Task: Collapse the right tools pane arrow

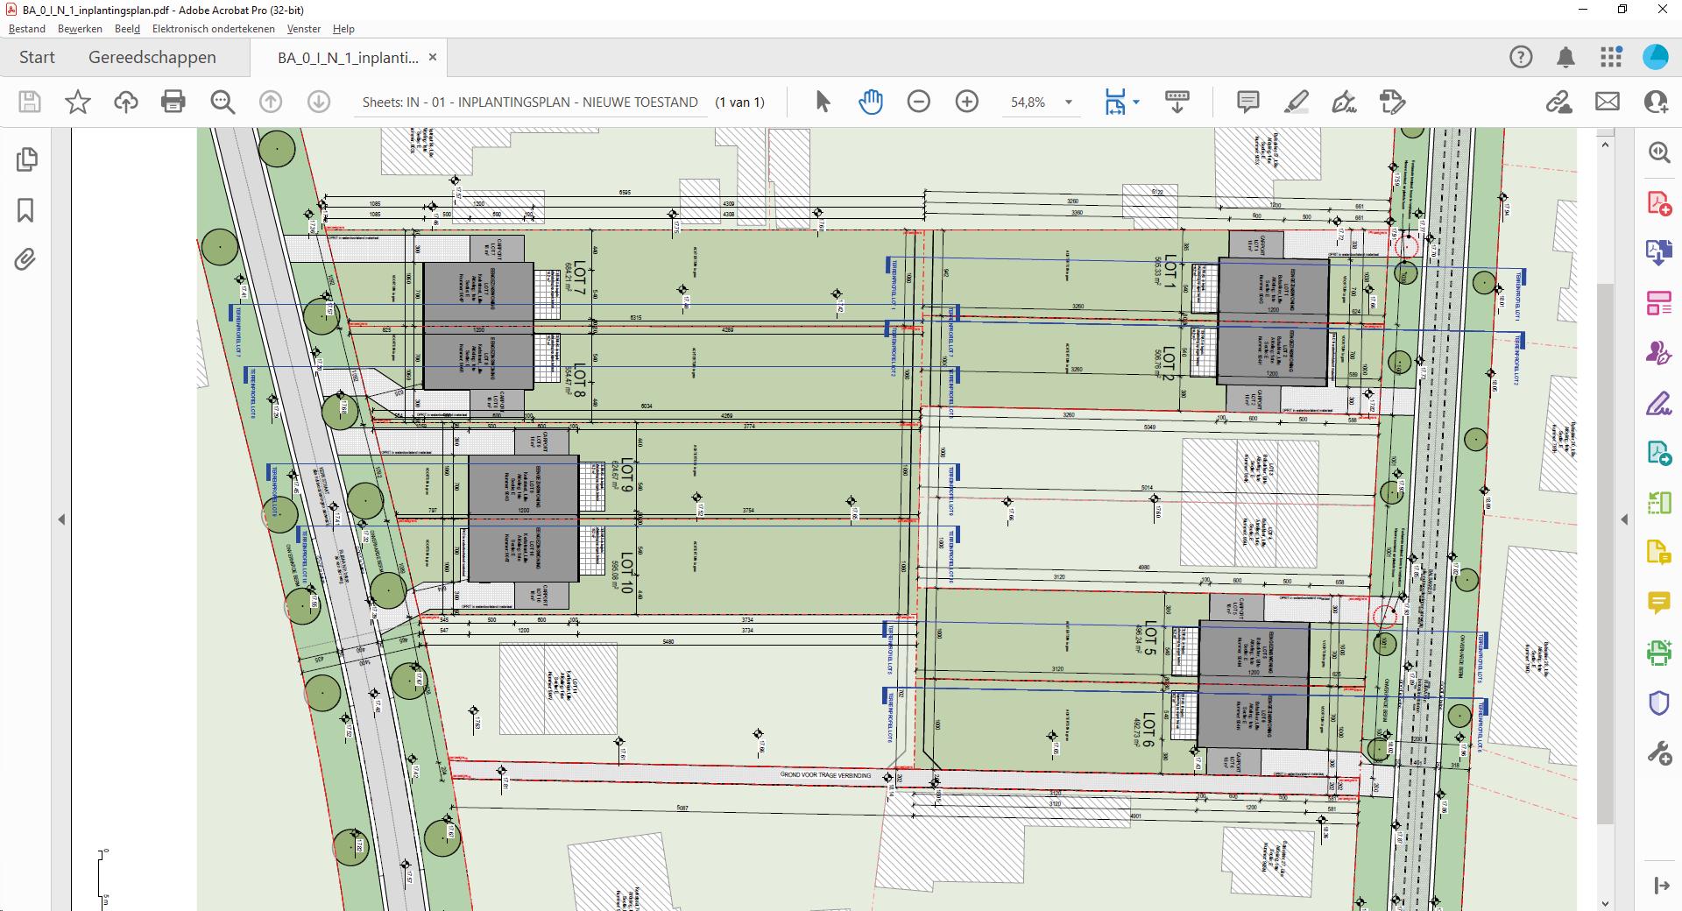Action: pyautogui.click(x=1624, y=519)
